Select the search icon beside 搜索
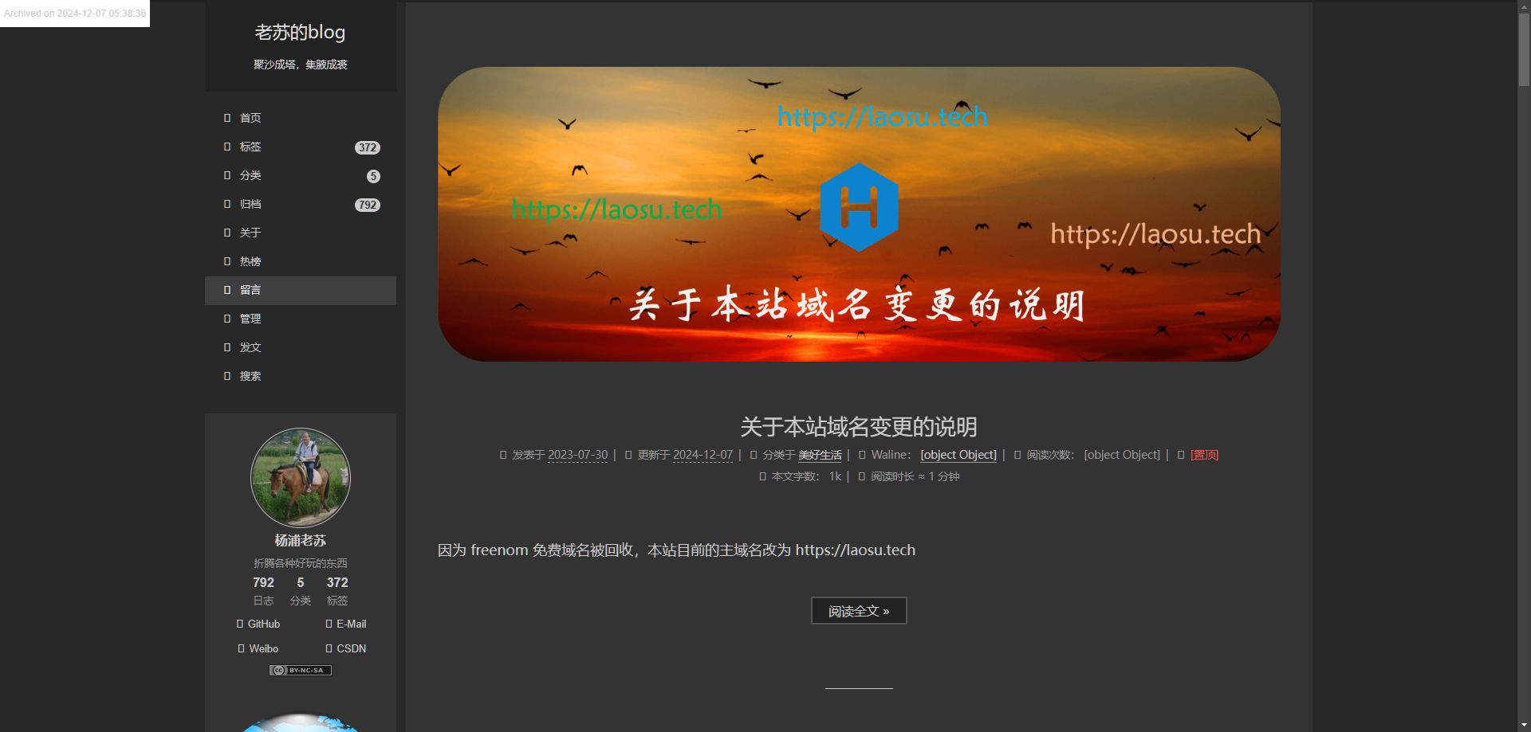The height and width of the screenshot is (732, 1531). tap(228, 376)
